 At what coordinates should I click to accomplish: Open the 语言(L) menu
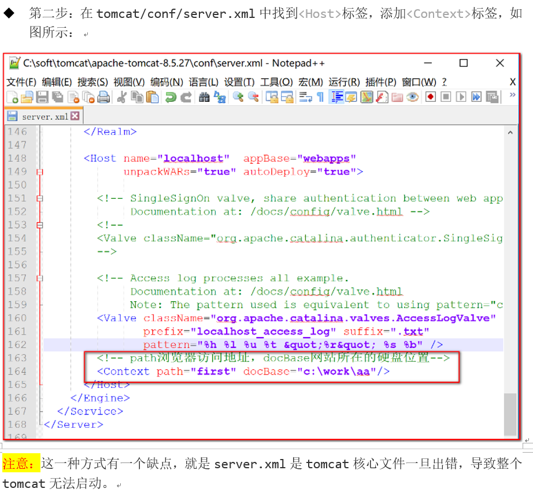tap(203, 82)
